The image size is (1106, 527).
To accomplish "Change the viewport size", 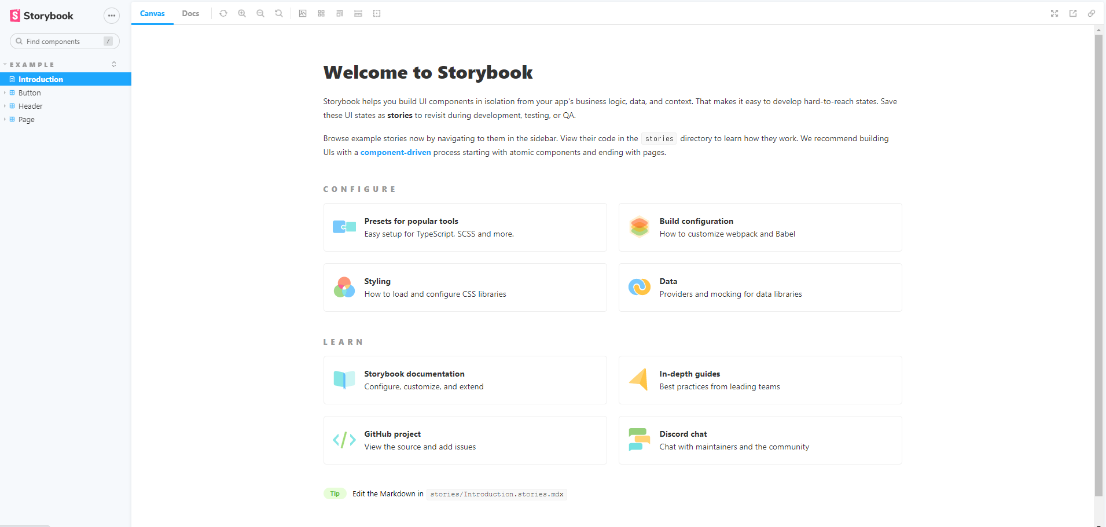I will 340,13.
